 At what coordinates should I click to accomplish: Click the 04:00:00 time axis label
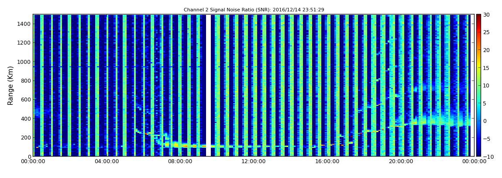click(x=106, y=162)
